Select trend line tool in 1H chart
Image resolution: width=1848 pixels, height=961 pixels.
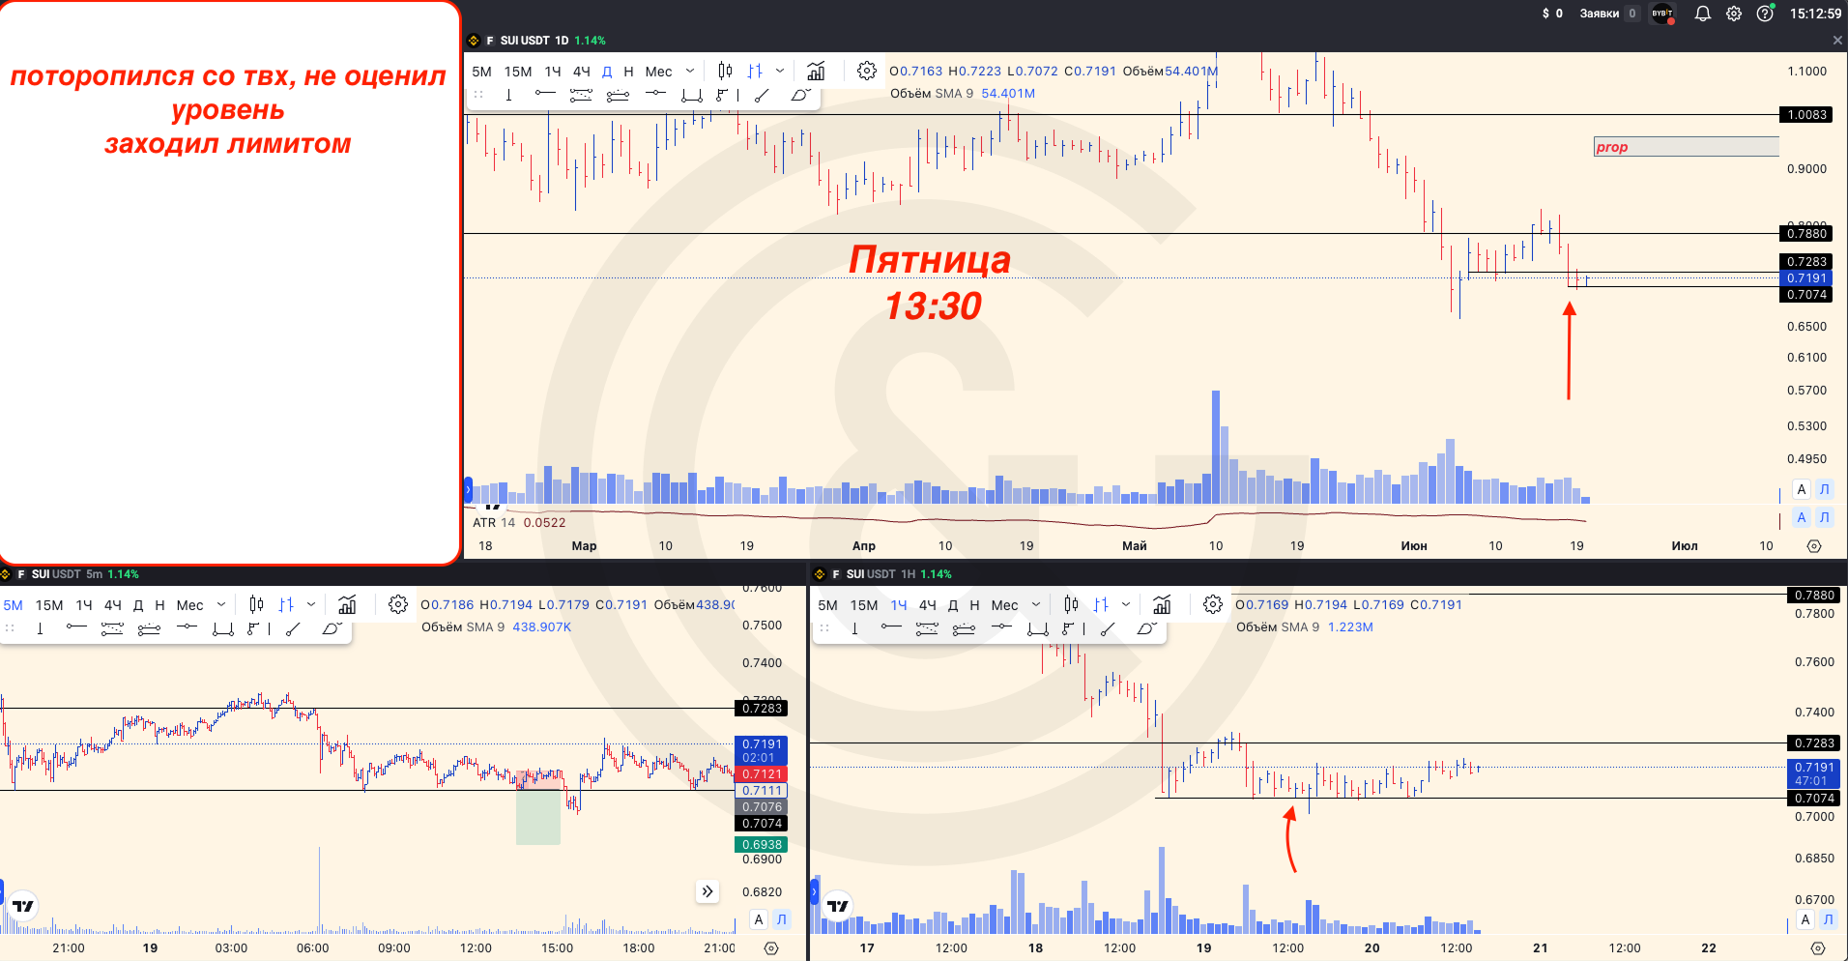coord(1108,629)
